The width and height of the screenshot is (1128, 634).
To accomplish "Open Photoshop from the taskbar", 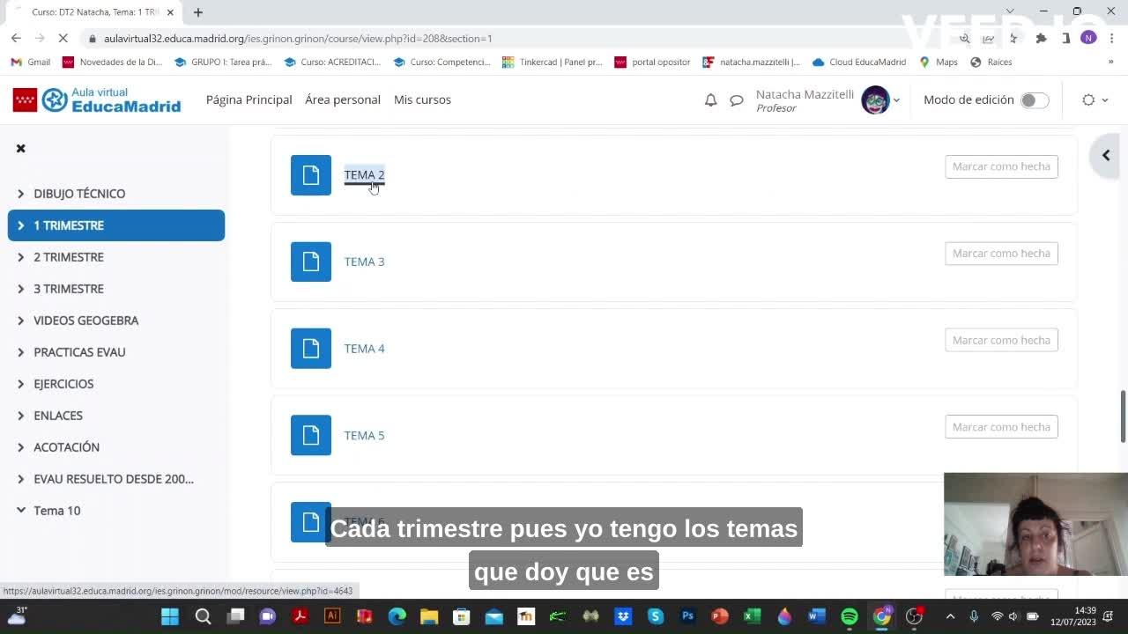I will pos(688,616).
